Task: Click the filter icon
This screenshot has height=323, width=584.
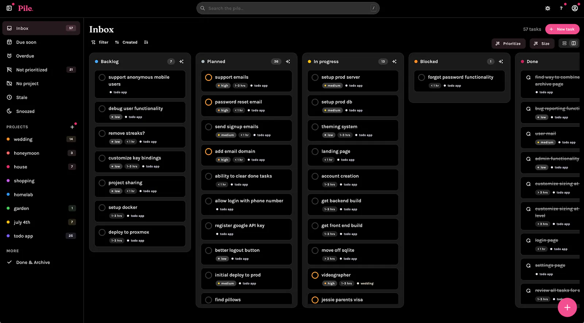Action: coord(93,42)
